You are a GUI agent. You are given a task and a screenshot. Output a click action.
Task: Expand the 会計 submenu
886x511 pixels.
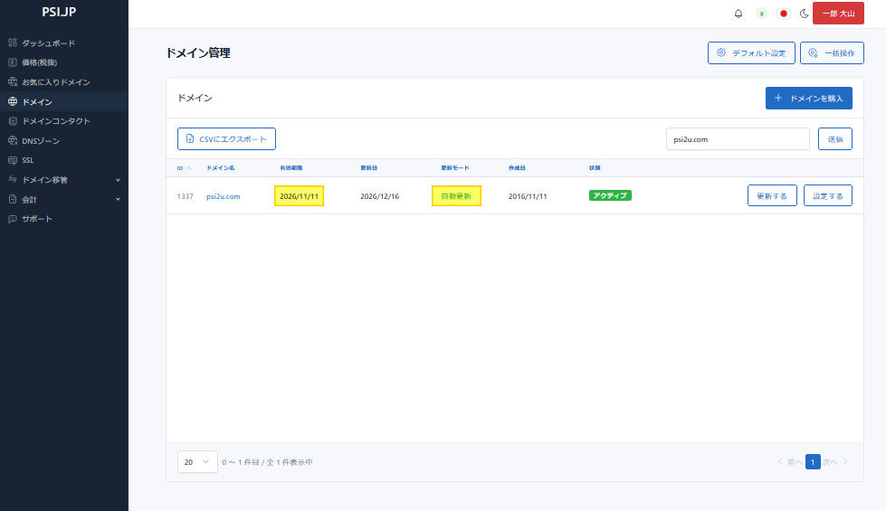(118, 199)
